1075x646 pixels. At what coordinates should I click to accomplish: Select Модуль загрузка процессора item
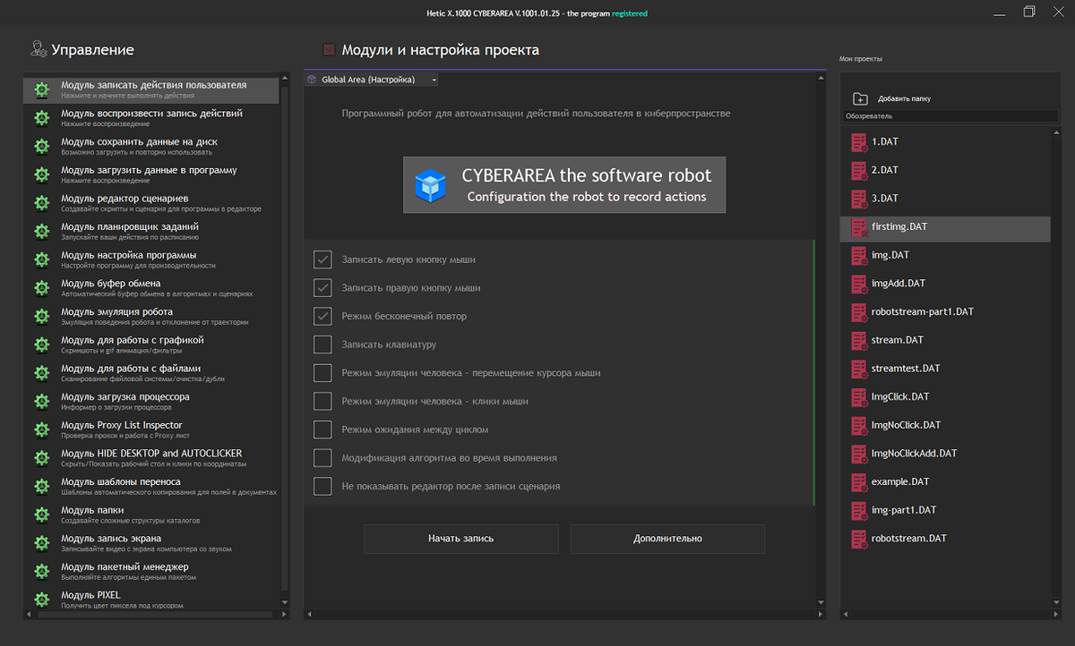click(x=152, y=401)
